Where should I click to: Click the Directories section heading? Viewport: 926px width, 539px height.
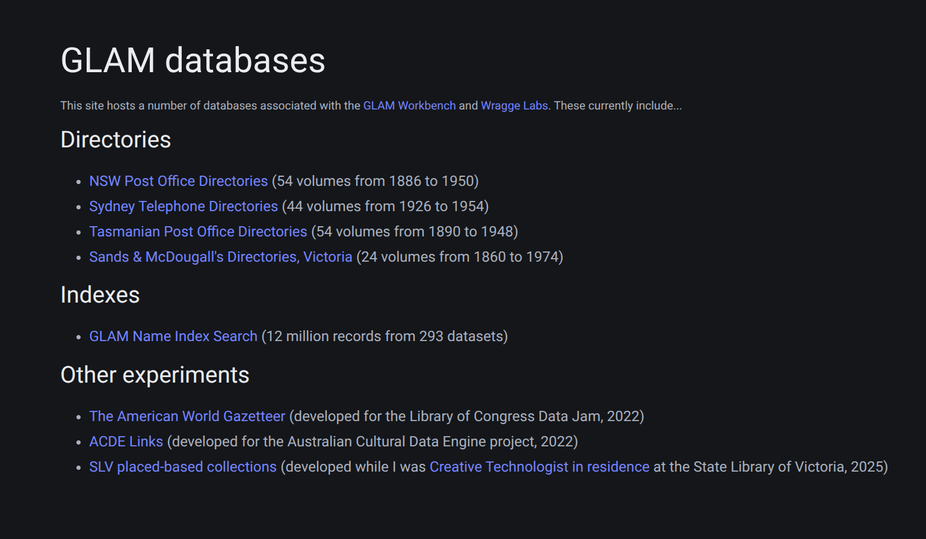(116, 140)
